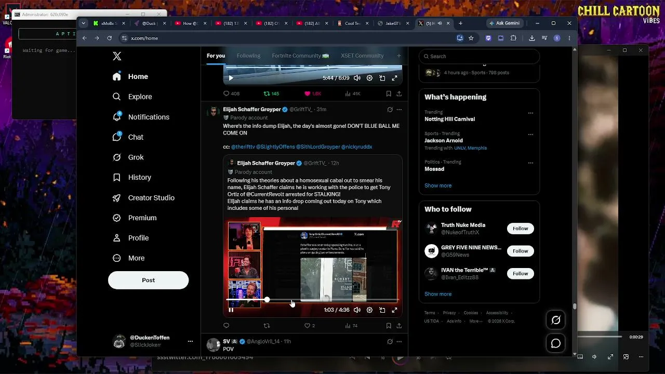Screen dimensions: 665x374
Task: Open options for Jackson Arnold trend
Action: pyautogui.click(x=530, y=134)
